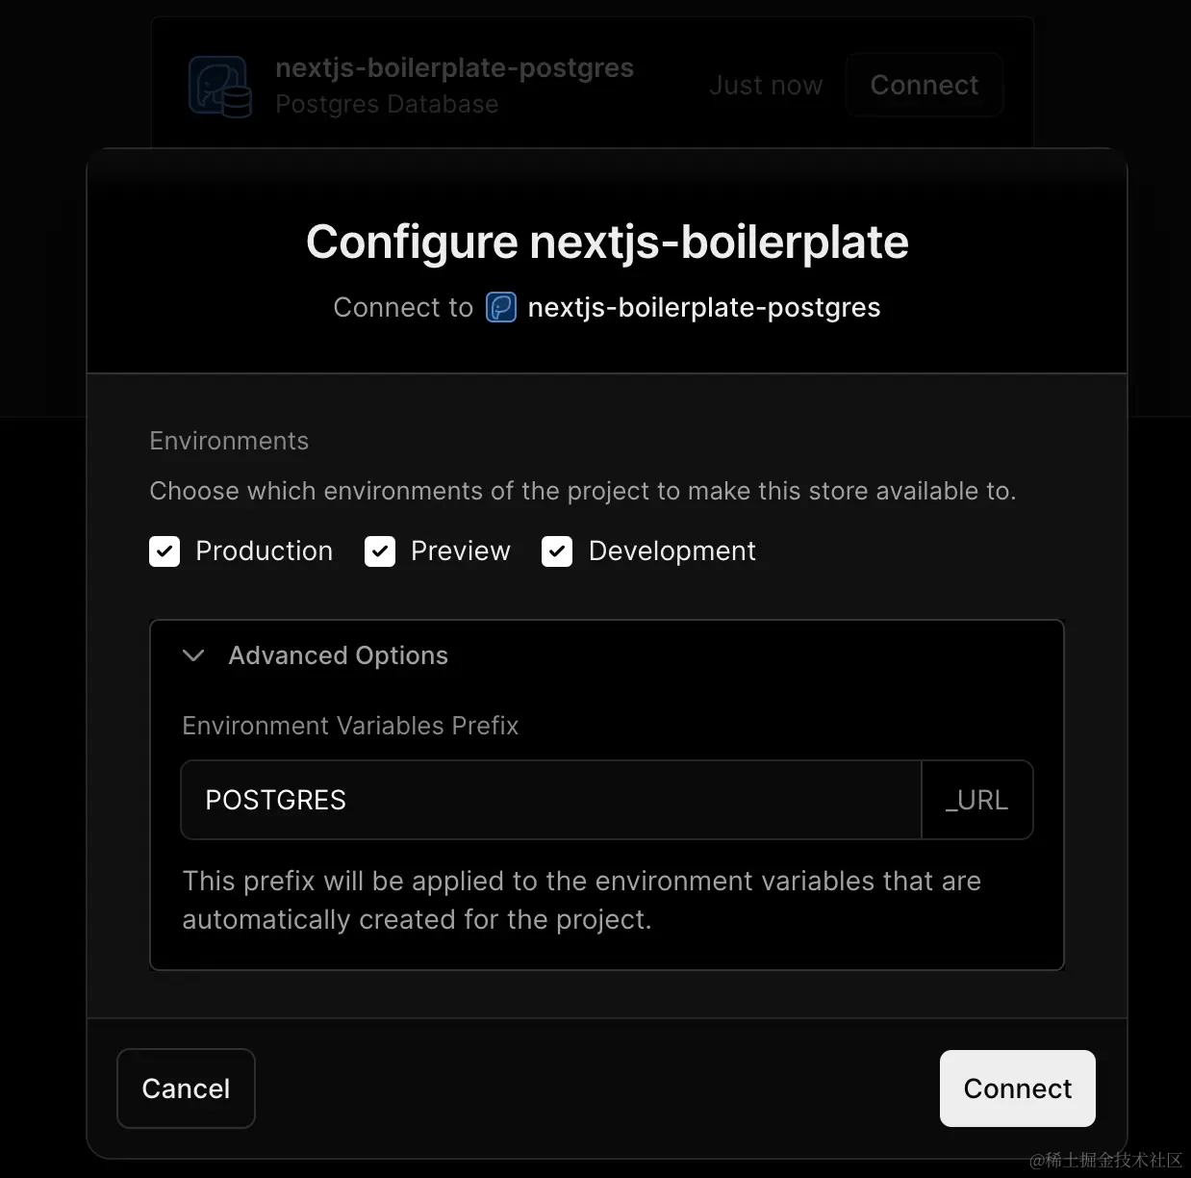Image resolution: width=1191 pixels, height=1178 pixels.
Task: Click the Environment Variables Prefix label
Action: click(x=350, y=726)
